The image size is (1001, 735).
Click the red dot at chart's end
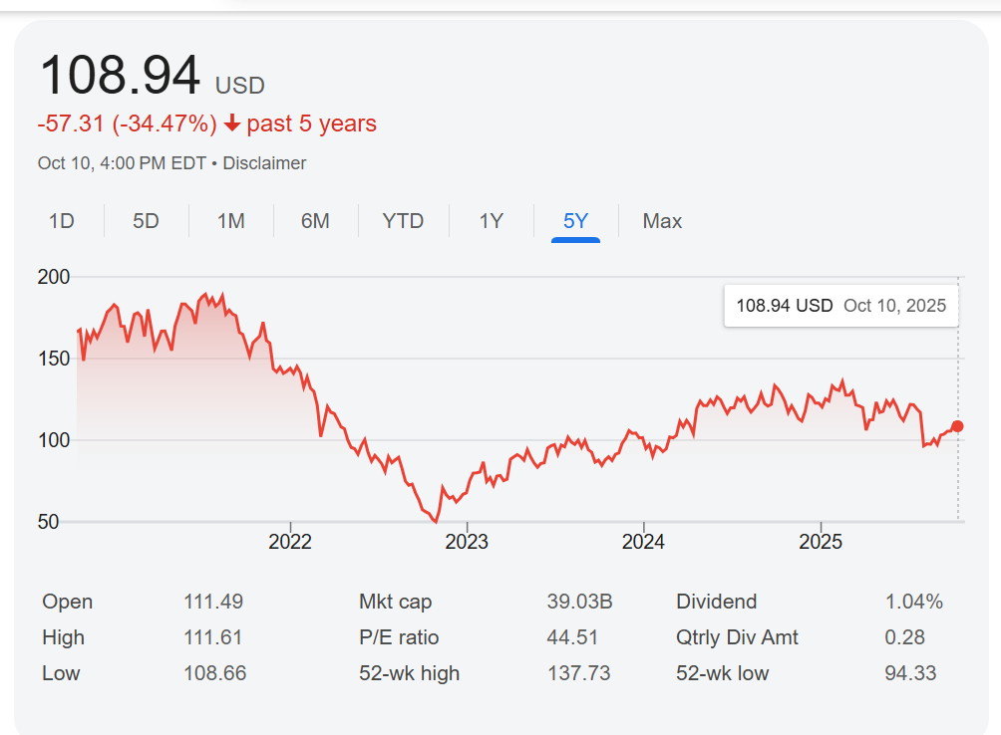pos(957,426)
